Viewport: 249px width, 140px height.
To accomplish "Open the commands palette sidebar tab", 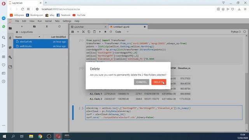I will click(x=11, y=47).
